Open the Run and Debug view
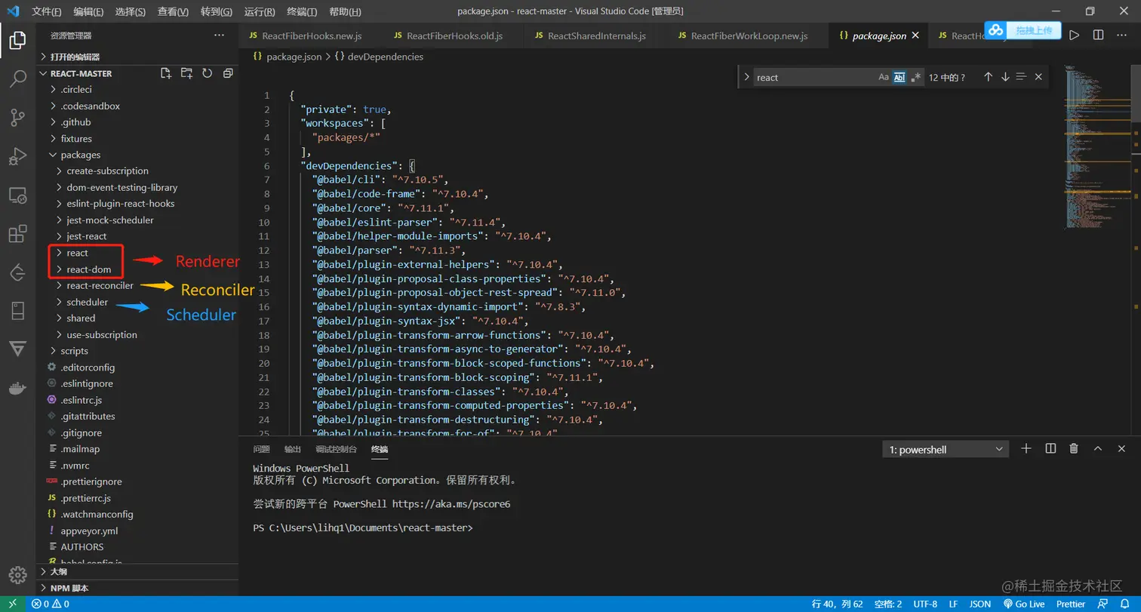 coord(17,156)
